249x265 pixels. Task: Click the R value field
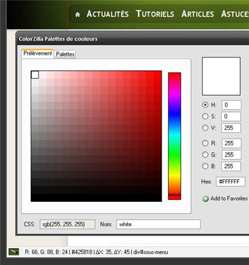(x=231, y=143)
